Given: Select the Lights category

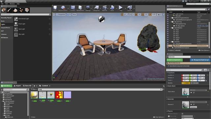Looking at the screenshot, I should point(7,24).
